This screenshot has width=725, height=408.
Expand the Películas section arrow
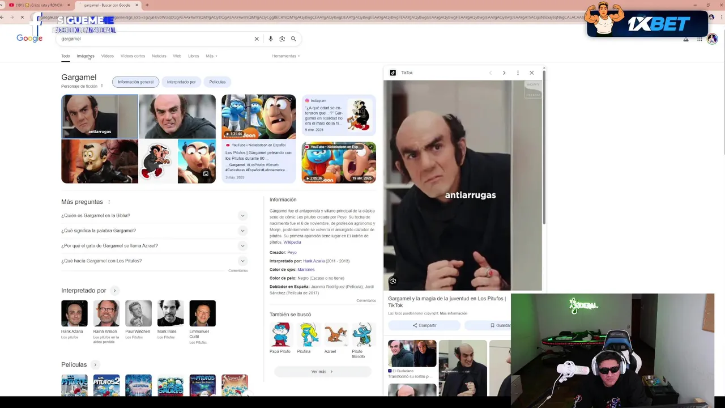(95, 365)
